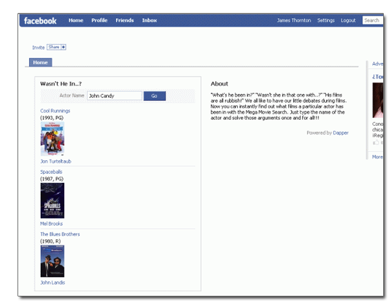Open the Cool Runnings poster thumbnail
The image size is (389, 301).
[x=52, y=138]
